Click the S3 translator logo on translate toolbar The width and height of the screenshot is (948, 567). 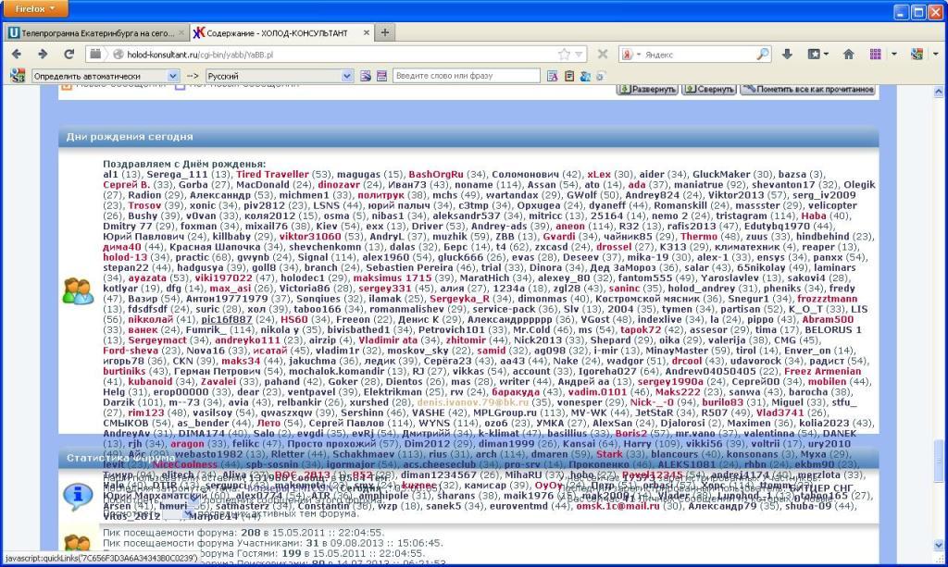click(18, 76)
